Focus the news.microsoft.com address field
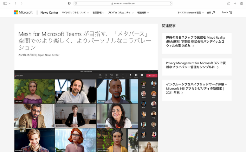 123,4
